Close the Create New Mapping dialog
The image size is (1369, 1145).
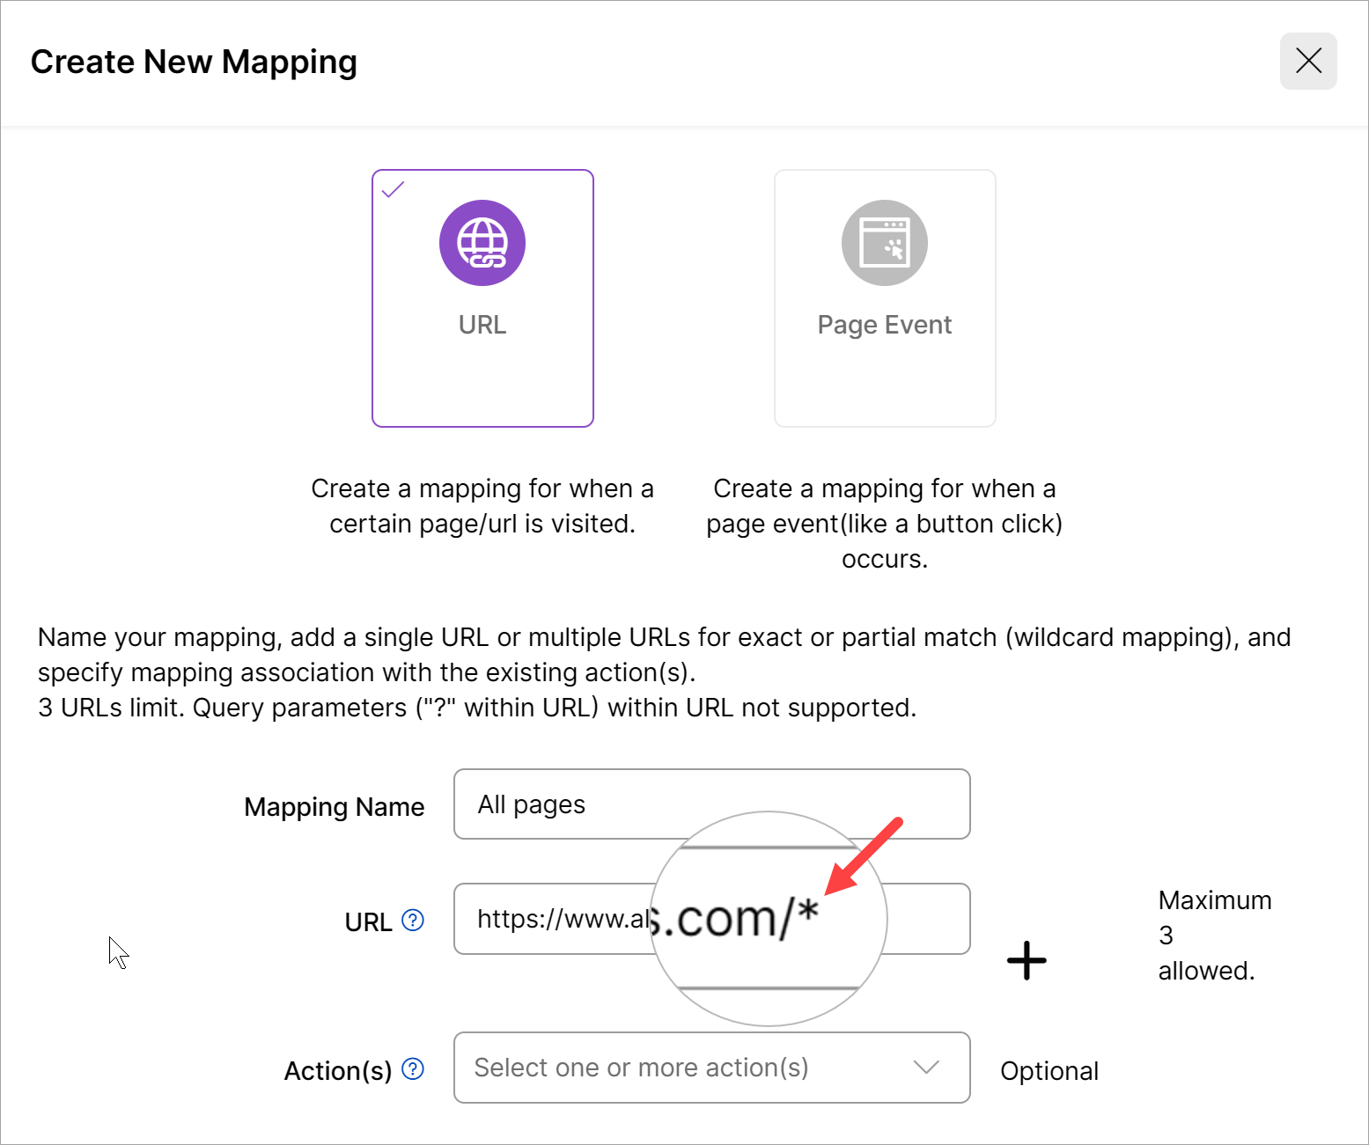(x=1308, y=62)
